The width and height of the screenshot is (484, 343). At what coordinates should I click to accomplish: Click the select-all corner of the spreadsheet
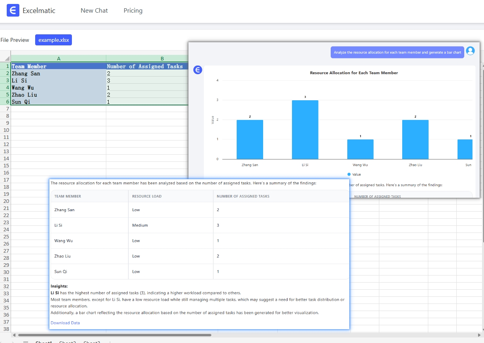tap(6, 58)
